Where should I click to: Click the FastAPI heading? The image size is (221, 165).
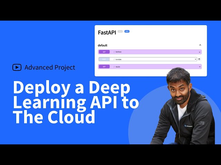tap(107, 33)
